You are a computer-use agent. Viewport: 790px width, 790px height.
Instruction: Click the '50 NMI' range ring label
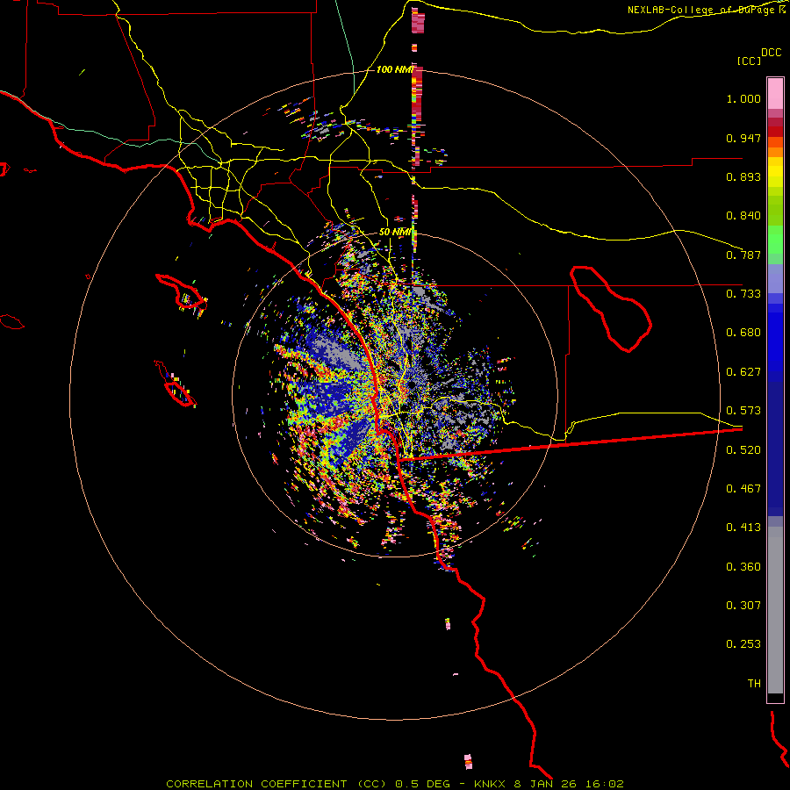(x=395, y=233)
